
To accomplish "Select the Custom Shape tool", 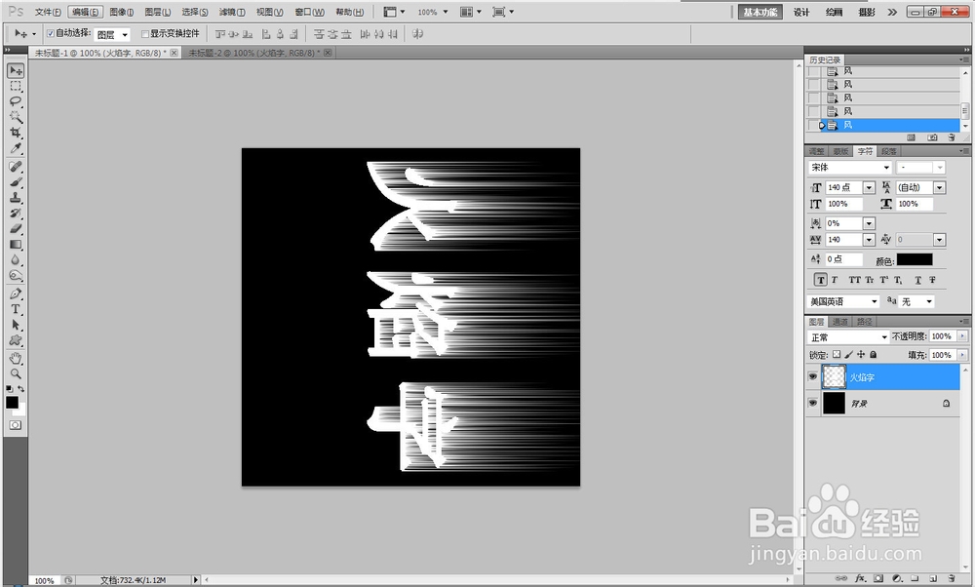I will point(16,340).
